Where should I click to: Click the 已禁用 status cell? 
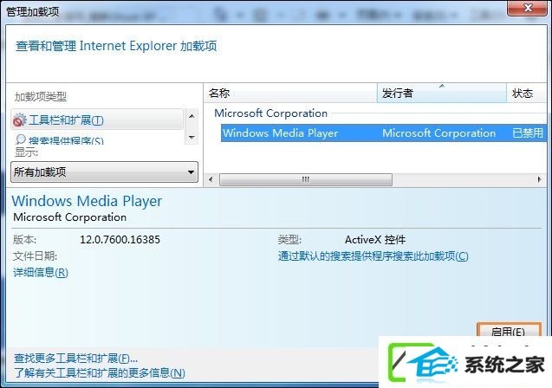click(528, 133)
